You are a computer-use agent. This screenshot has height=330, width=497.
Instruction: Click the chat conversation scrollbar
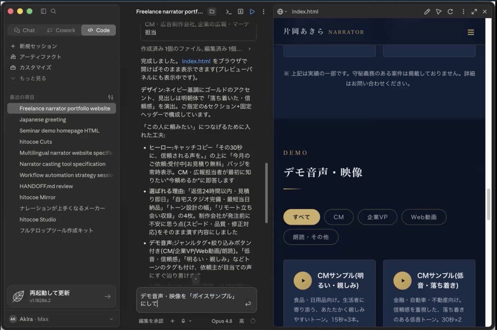click(x=266, y=193)
